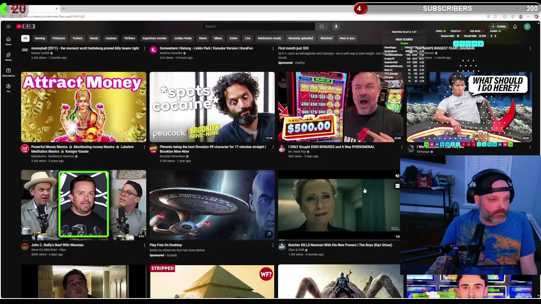This screenshot has height=304, width=541.
Task: Open Butcher KILLS Neuman video title
Action: click(x=340, y=245)
